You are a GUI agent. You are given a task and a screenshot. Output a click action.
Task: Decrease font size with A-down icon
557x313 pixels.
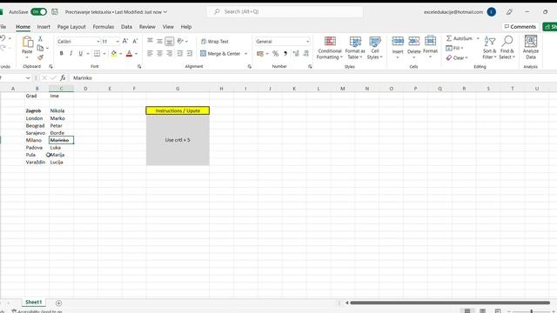coord(135,41)
